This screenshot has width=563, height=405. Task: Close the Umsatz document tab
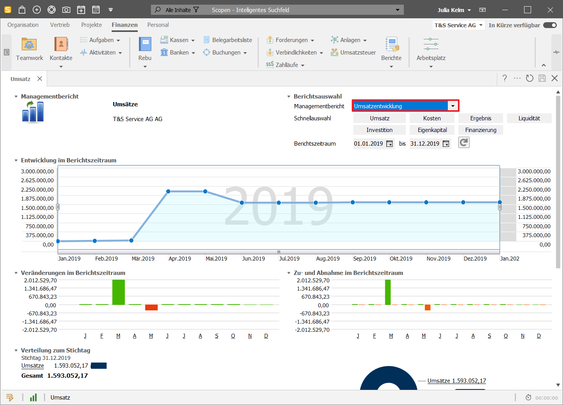point(40,79)
